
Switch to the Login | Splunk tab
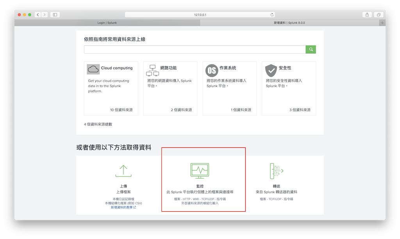point(107,23)
